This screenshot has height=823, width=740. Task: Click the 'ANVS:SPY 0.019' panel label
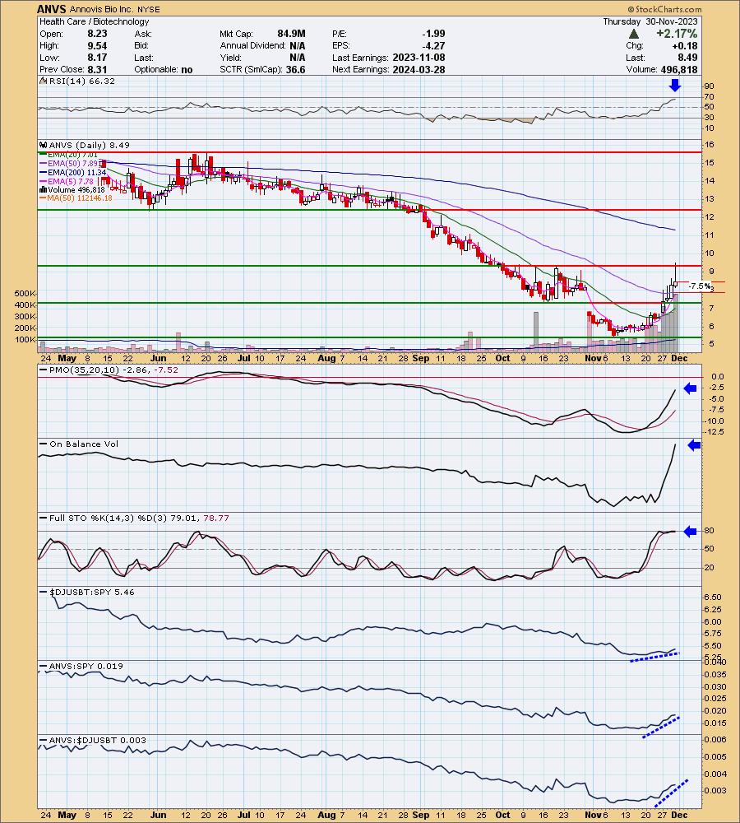point(86,666)
